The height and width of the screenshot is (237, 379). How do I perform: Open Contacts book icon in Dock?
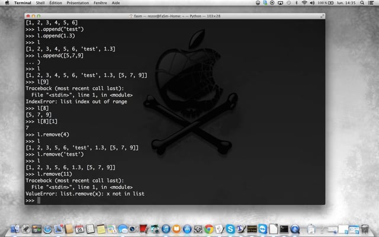pos(69,229)
